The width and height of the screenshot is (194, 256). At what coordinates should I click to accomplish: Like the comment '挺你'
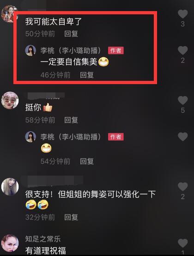tap(183, 100)
